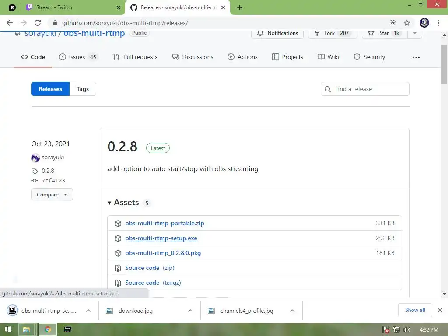
Task: Open the star lists dropdown arrow
Action: pos(415,33)
